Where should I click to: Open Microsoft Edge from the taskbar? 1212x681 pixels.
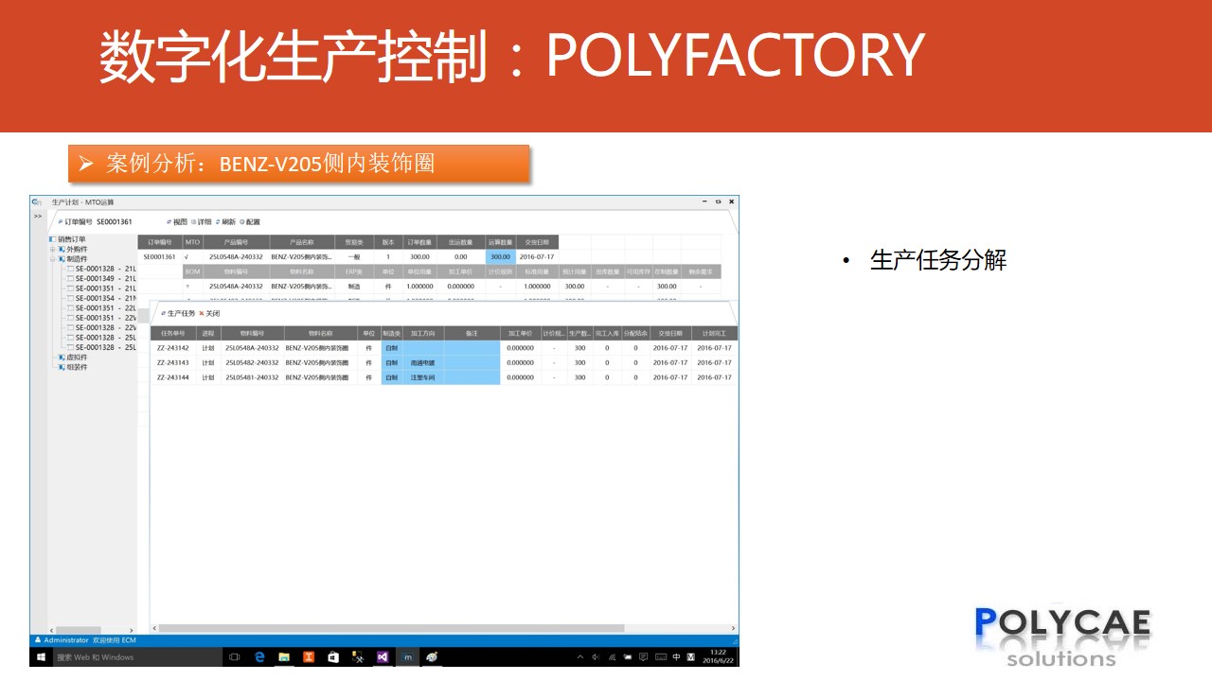pyautogui.click(x=259, y=656)
